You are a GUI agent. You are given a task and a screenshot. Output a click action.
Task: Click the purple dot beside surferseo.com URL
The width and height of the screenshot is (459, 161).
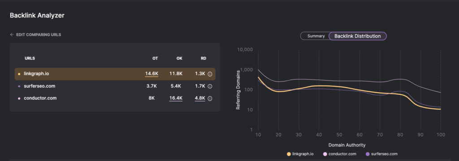pyautogui.click(x=19, y=86)
